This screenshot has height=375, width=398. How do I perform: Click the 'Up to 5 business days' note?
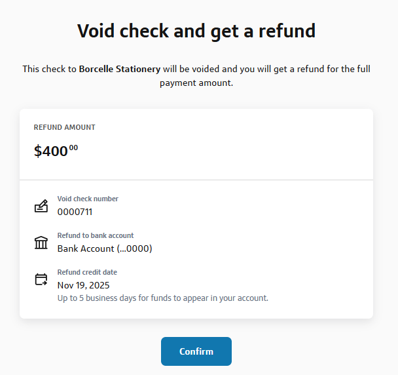click(x=163, y=298)
